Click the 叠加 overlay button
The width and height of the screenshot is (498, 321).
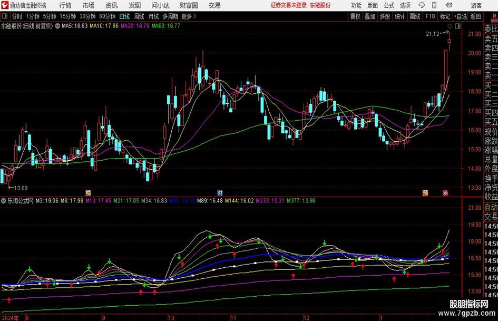pyautogui.click(x=370, y=16)
